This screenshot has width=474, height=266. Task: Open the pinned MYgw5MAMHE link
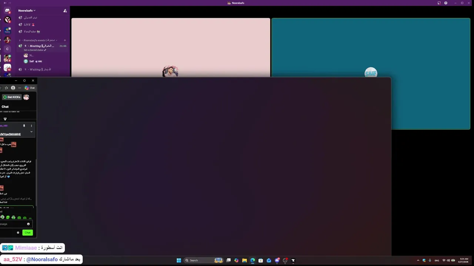[x=10, y=134]
